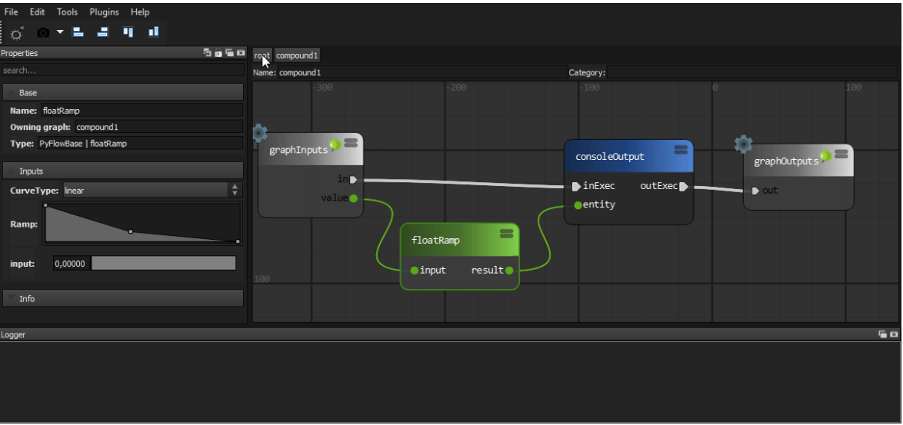Click the input value slider bar
The height and width of the screenshot is (425, 903).
pyautogui.click(x=164, y=264)
